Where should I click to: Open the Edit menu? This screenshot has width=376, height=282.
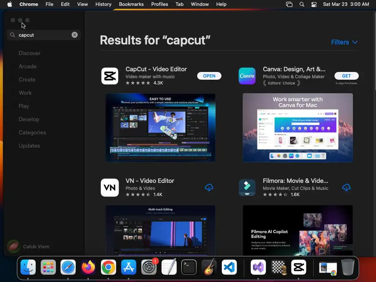click(65, 4)
